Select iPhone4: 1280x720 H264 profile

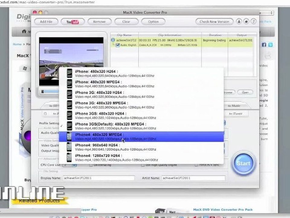(141, 157)
